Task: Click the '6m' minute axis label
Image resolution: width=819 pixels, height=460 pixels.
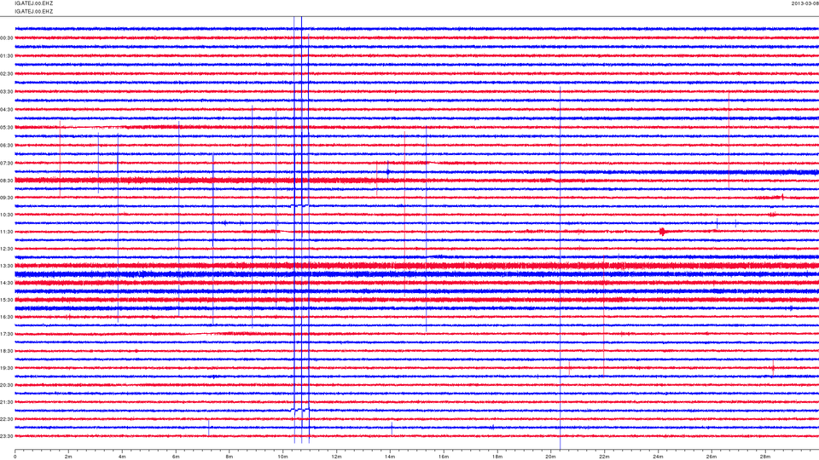Action: tap(176, 457)
